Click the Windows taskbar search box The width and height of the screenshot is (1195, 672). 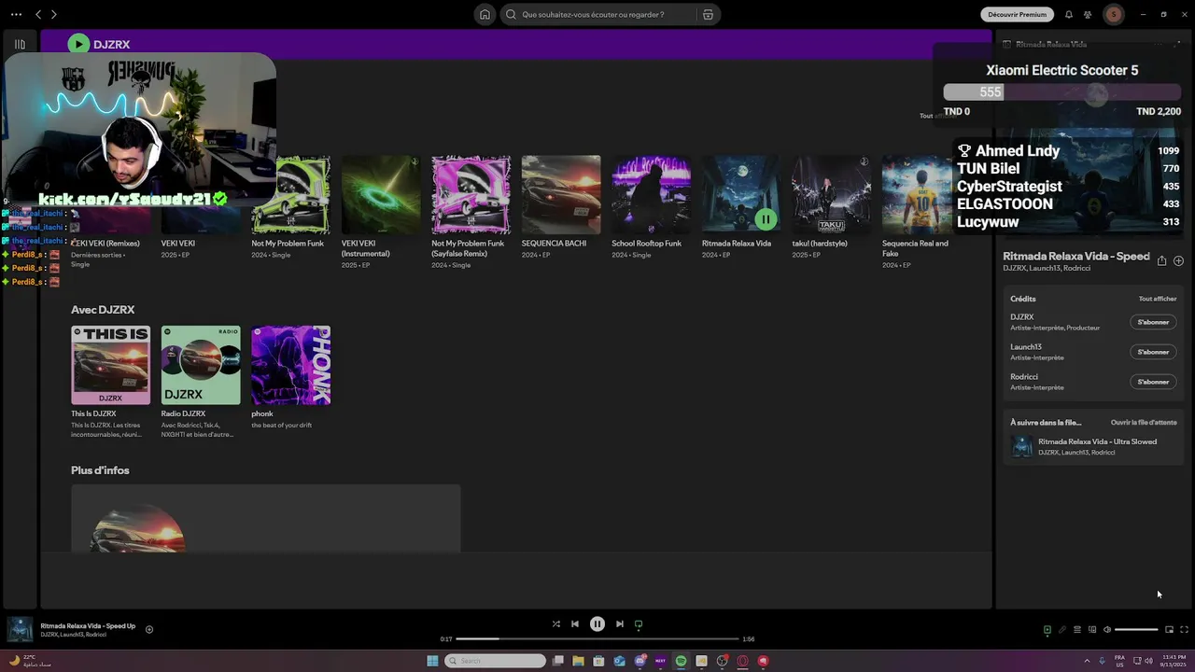pyautogui.click(x=495, y=661)
